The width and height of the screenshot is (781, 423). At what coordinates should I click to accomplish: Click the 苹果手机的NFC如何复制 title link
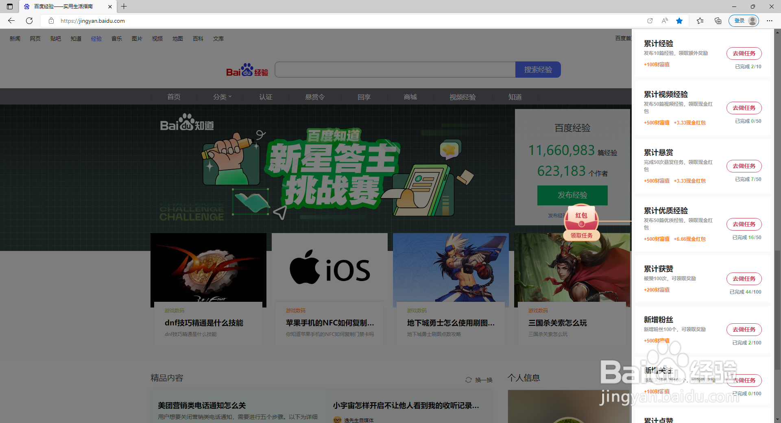(x=330, y=323)
